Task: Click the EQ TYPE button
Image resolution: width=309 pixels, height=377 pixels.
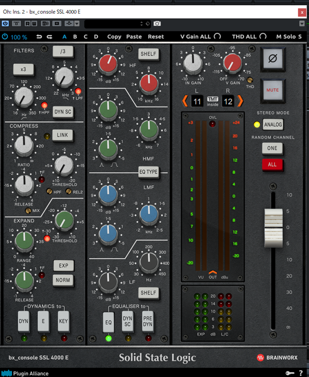Action: coord(148,172)
